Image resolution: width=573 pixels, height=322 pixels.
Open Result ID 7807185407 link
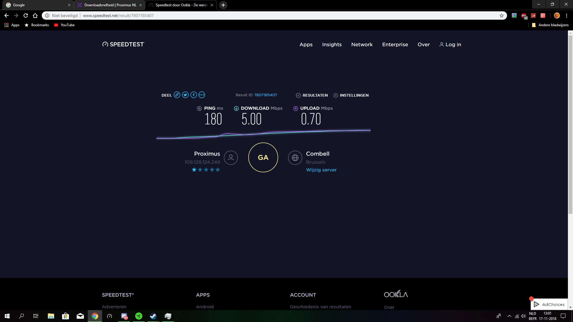pos(265,95)
